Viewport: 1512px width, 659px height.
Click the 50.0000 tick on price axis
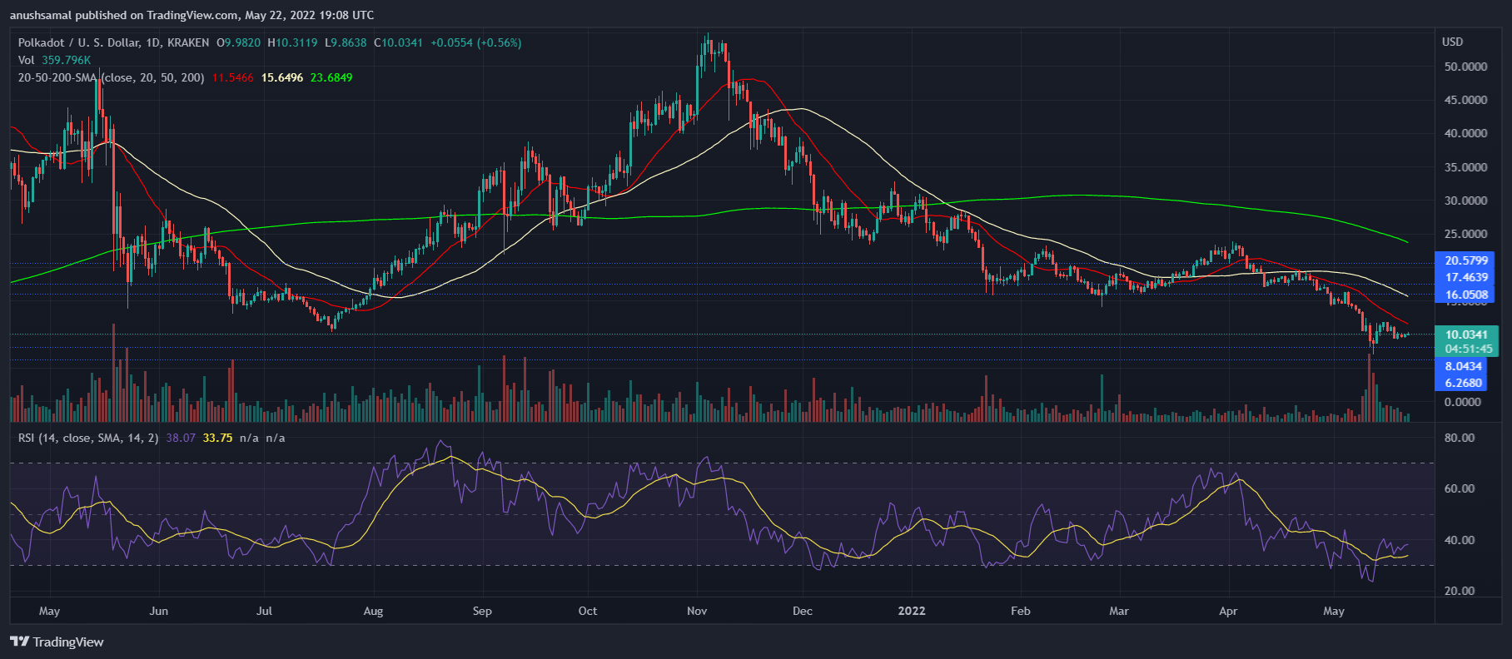coord(1465,67)
